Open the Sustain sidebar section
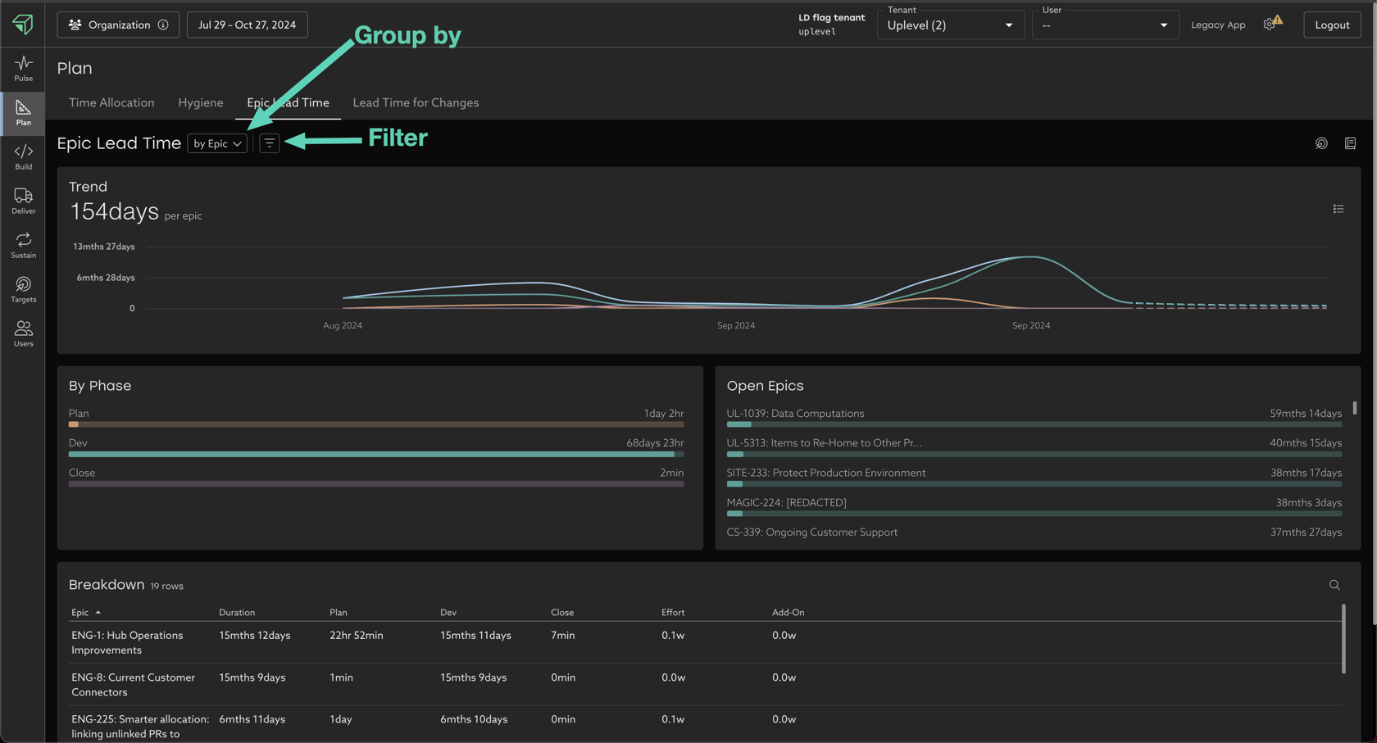 coord(23,245)
